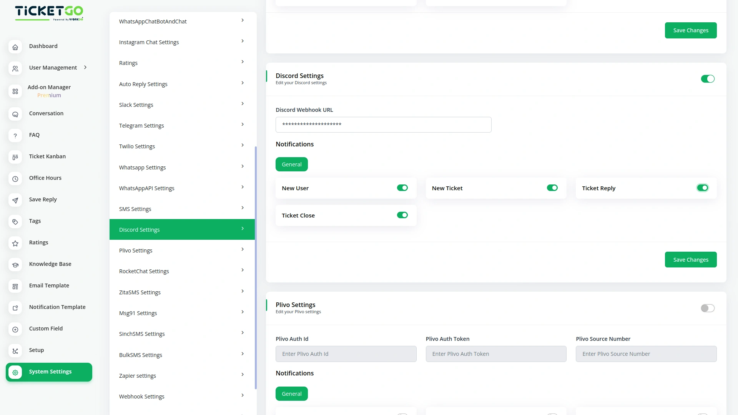Open the Knowledge Base icon

tap(15, 265)
